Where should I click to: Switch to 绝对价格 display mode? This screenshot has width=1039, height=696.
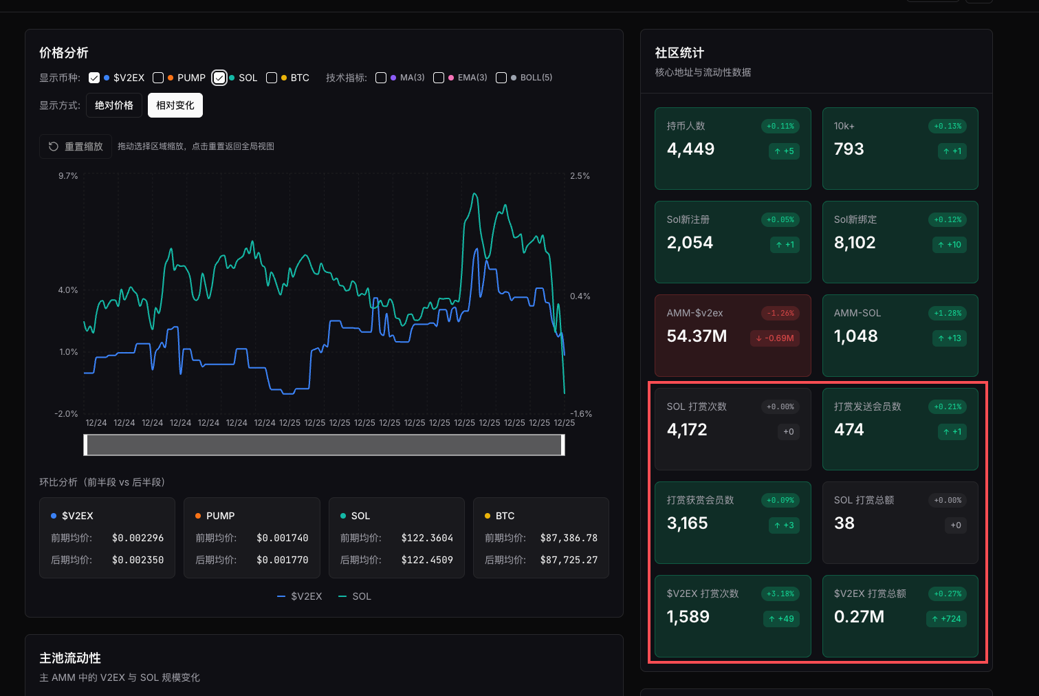113,105
